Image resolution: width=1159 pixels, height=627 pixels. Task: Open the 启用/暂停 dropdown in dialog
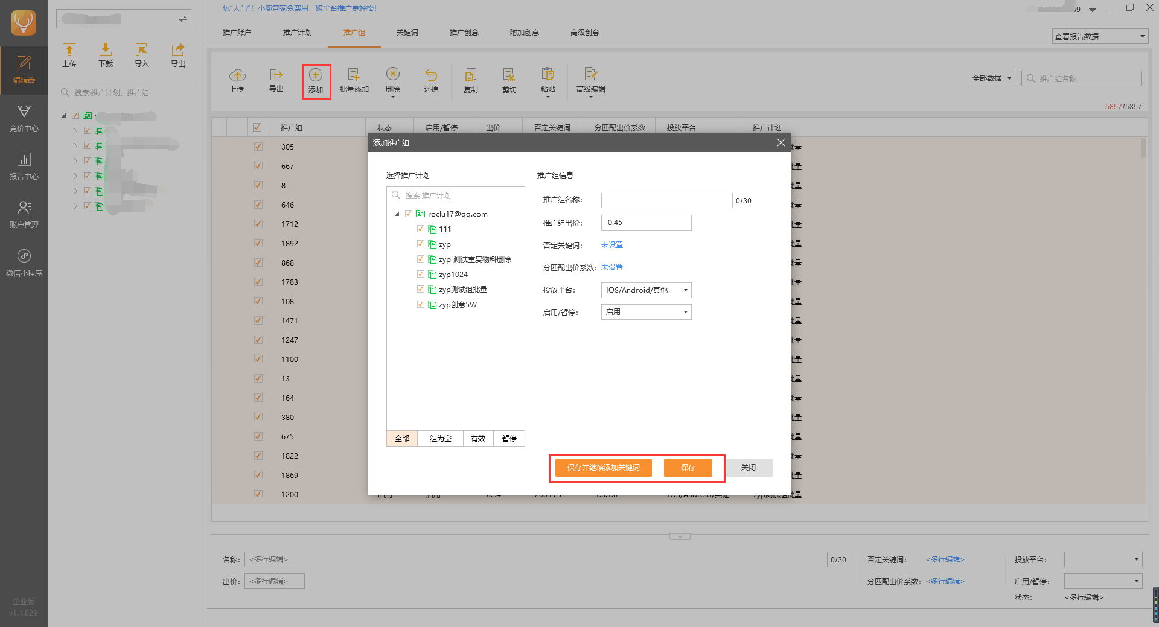646,312
